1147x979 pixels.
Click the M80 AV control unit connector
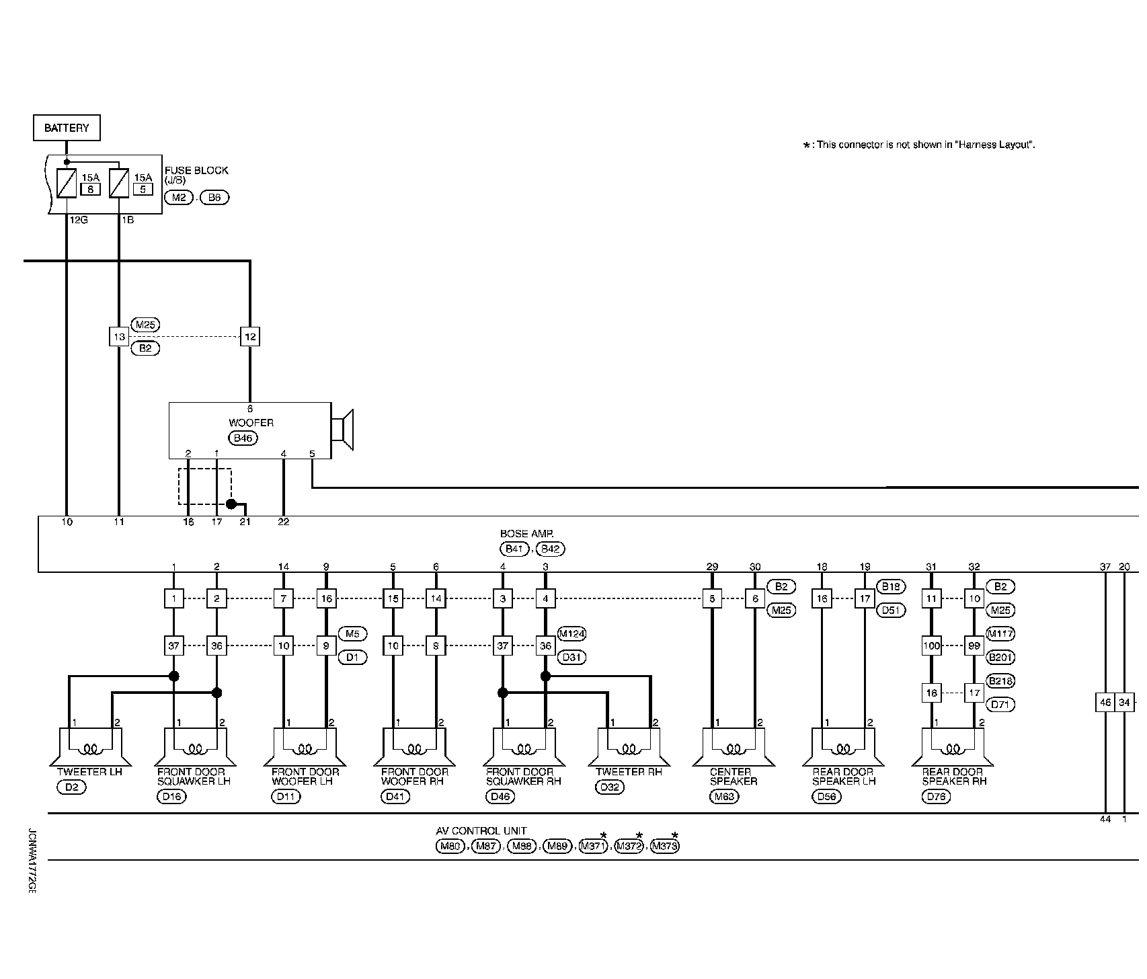pyautogui.click(x=450, y=847)
